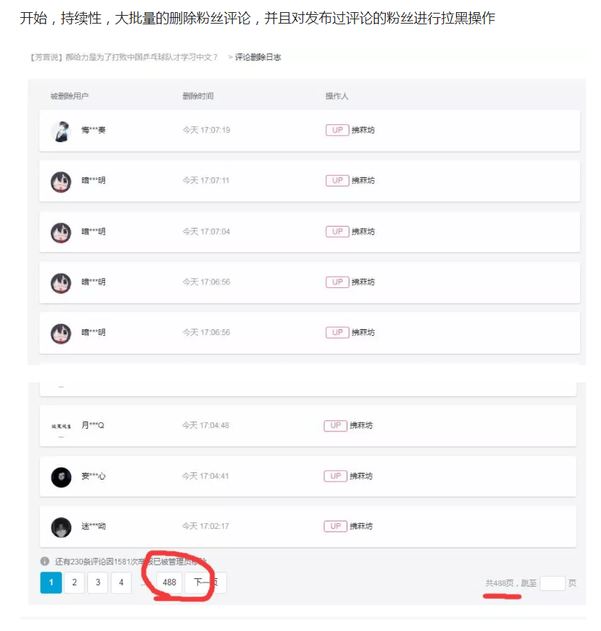Viewport: 601px width, 631px height.
Task: Jump to last page 488
Action: pos(169,582)
